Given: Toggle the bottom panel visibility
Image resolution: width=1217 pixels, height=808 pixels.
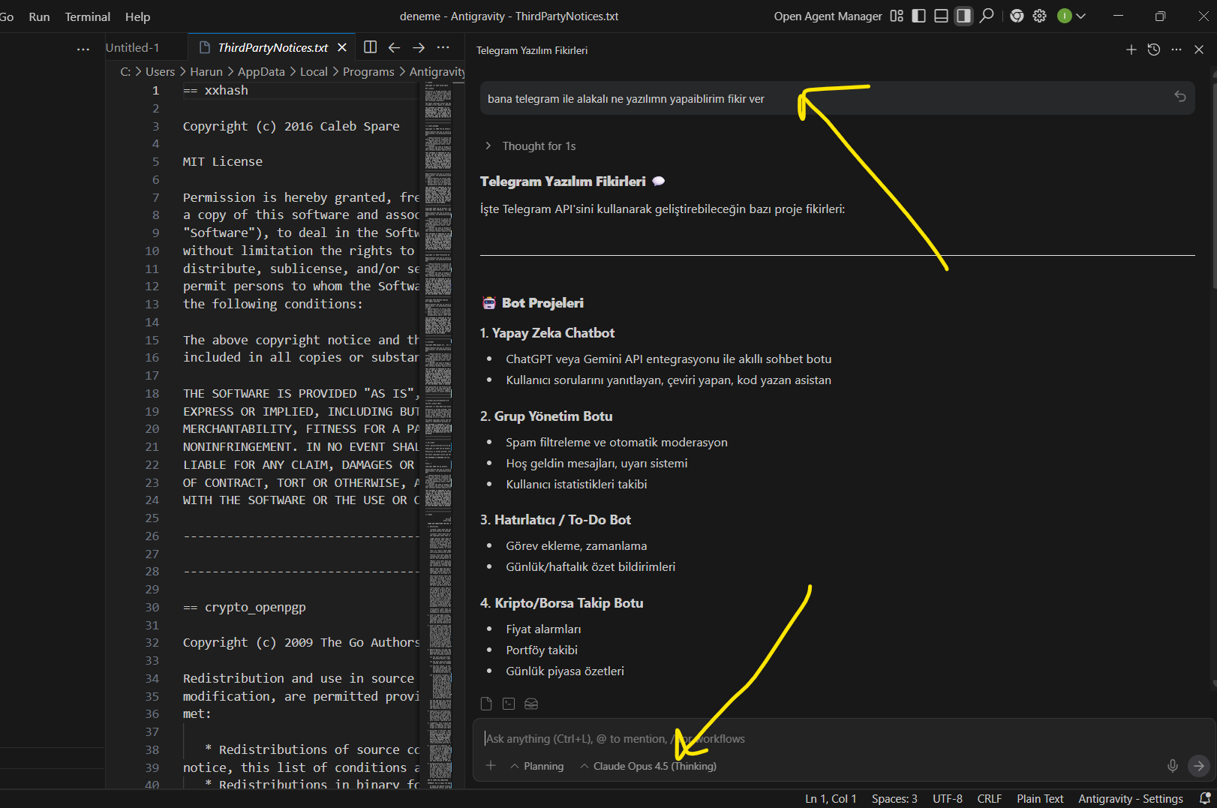Looking at the screenshot, I should (941, 16).
